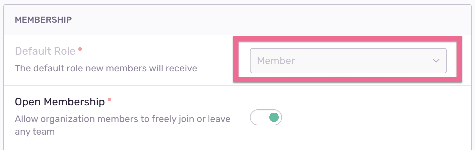Click the MEMBERSHIP section header
The width and height of the screenshot is (475, 150).
44,20
